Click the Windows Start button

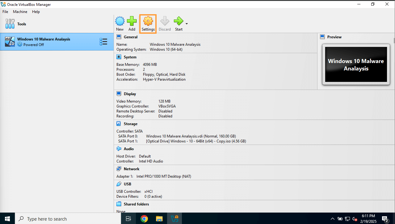pyautogui.click(x=7, y=219)
